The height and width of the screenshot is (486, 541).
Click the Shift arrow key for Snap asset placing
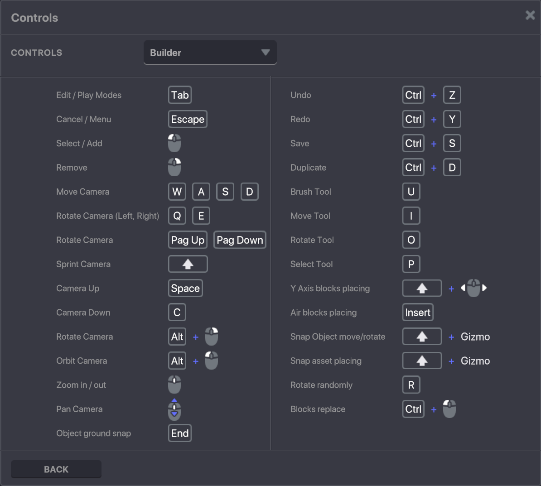(422, 361)
